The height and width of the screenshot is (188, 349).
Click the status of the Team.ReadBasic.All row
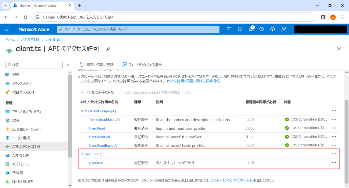pyautogui.click(x=306, y=120)
